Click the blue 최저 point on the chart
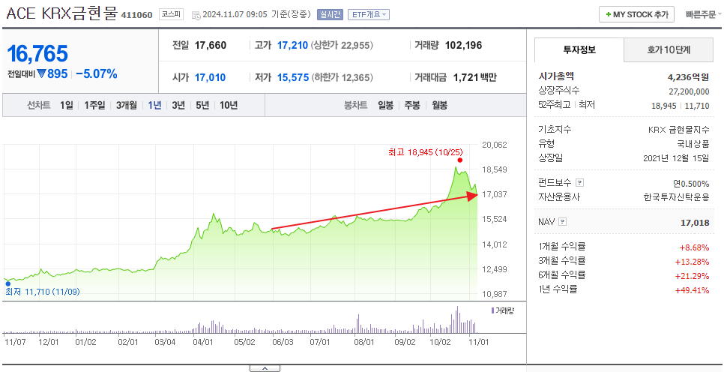The height and width of the screenshot is (372, 724). [7, 284]
